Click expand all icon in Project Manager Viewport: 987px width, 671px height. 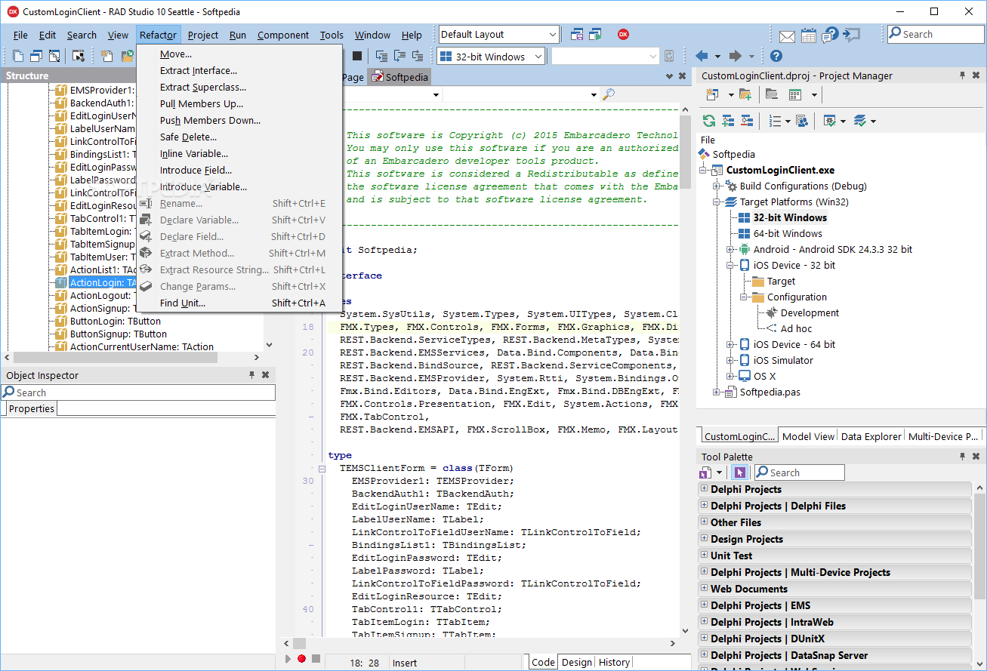click(x=728, y=121)
